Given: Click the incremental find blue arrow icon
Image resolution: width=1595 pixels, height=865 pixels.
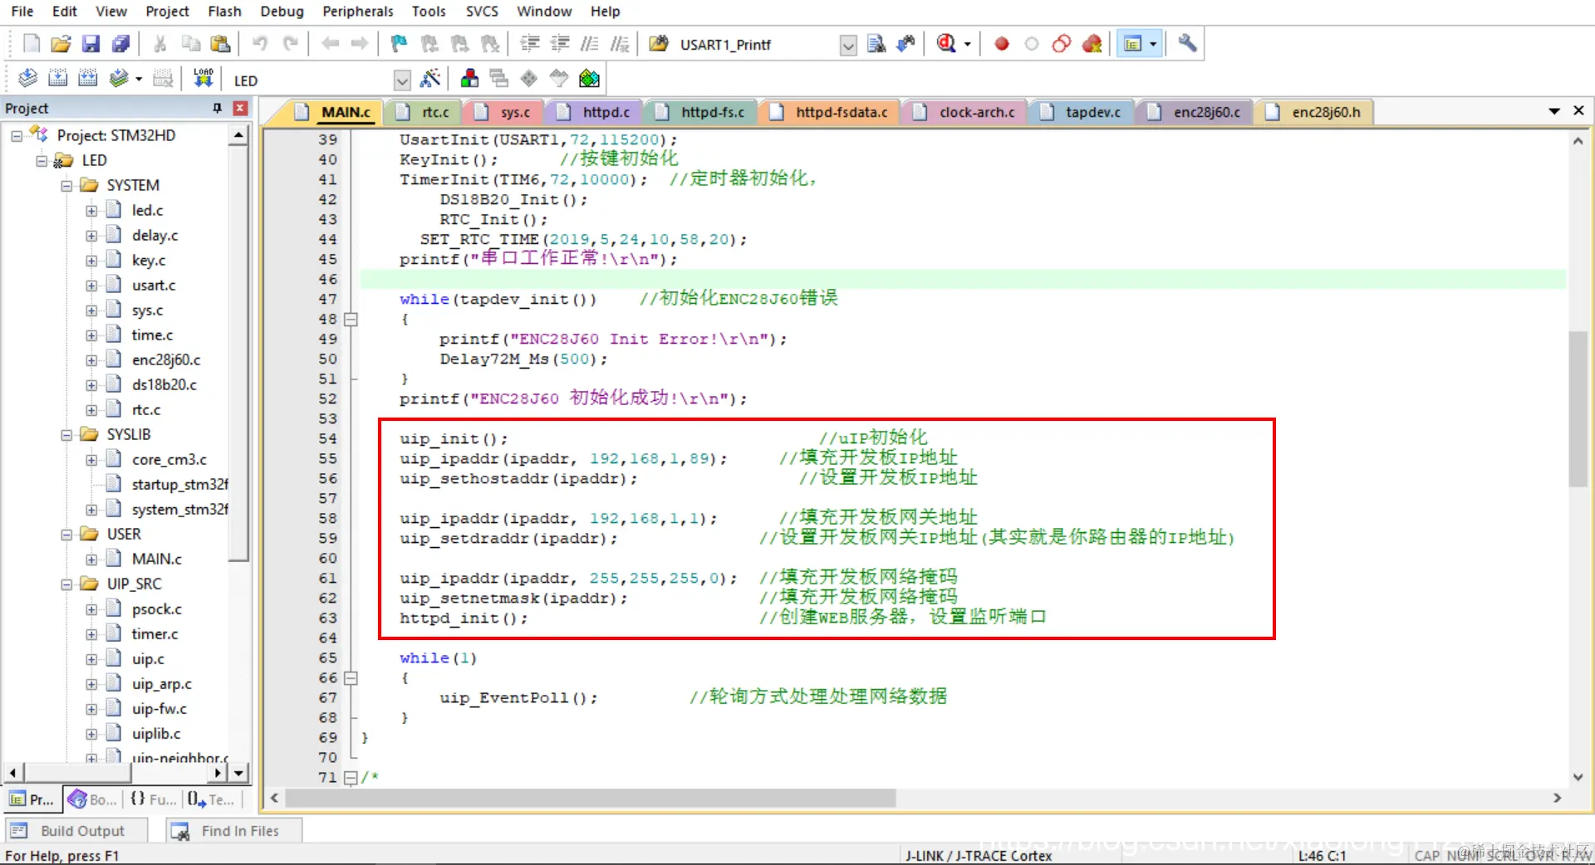Looking at the screenshot, I should pos(906,43).
